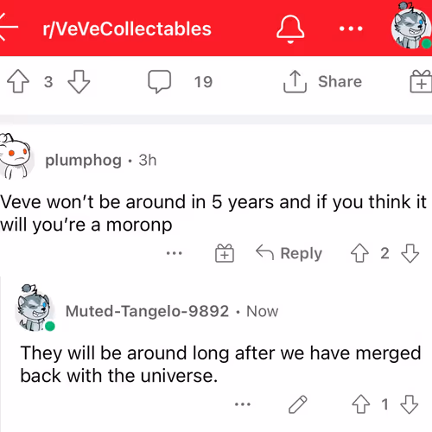432x432 pixels.
Task: Give award to plumphog's comment
Action: (225, 253)
